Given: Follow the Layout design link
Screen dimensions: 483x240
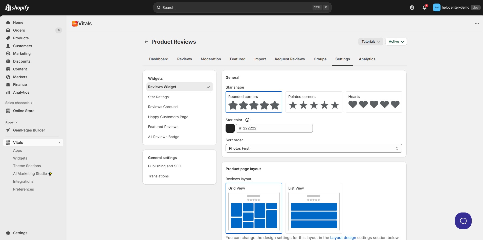Looking at the screenshot, I should 343,237.
